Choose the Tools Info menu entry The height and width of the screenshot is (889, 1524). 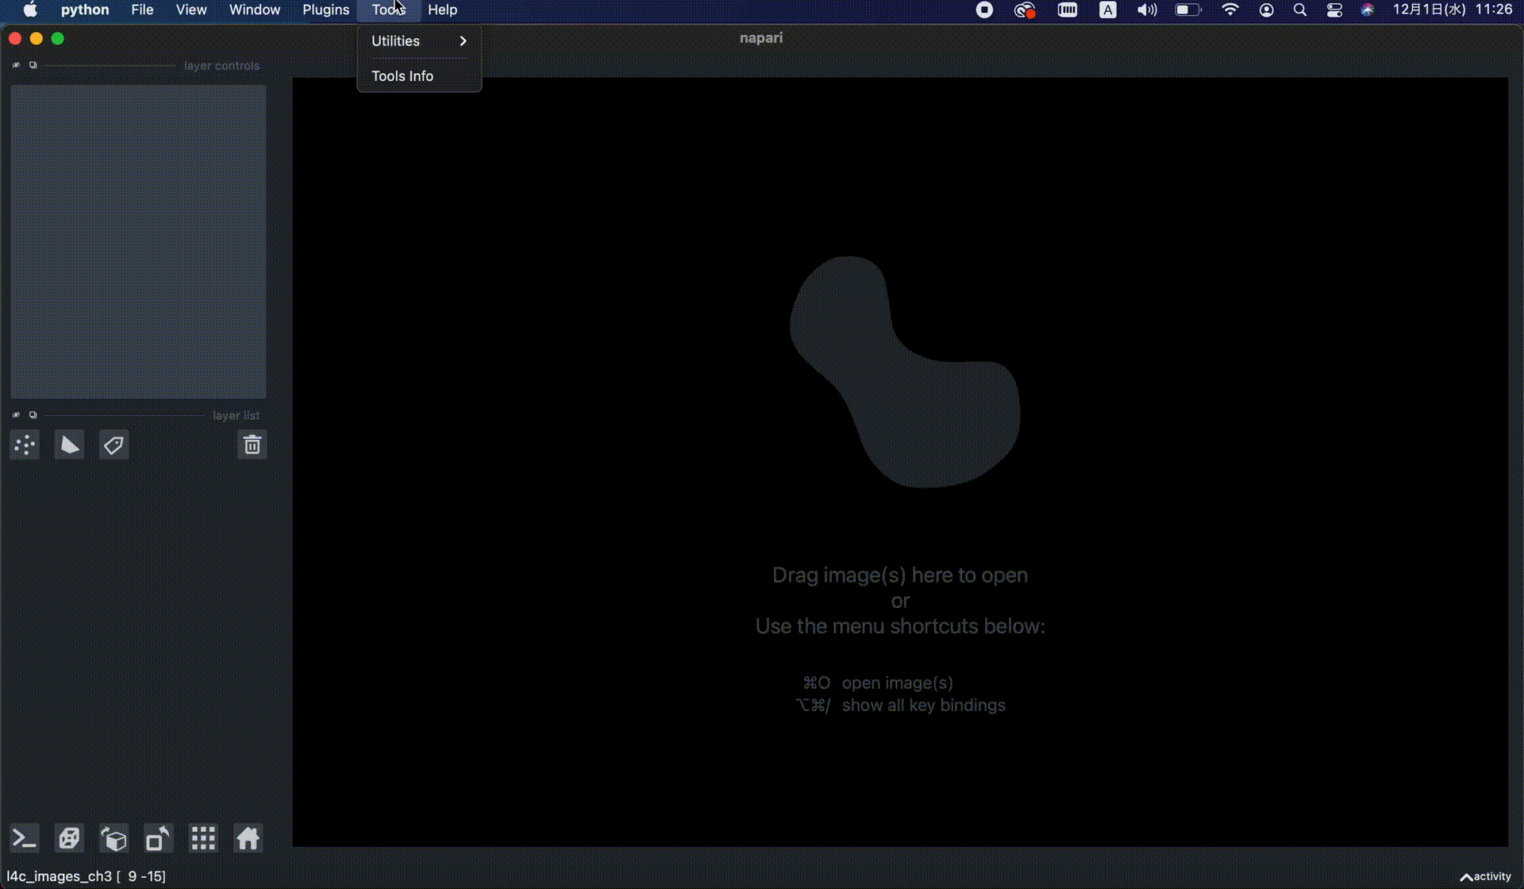click(x=402, y=76)
